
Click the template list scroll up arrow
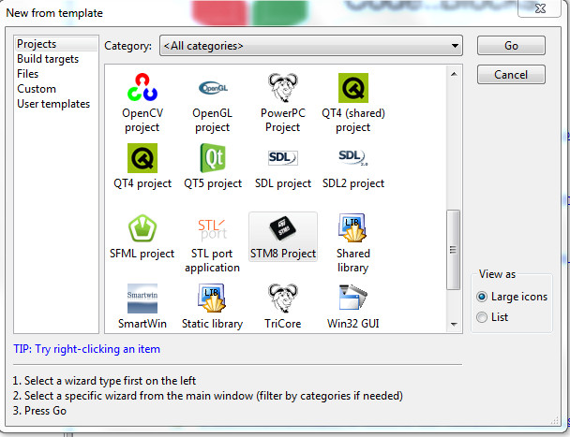point(454,74)
